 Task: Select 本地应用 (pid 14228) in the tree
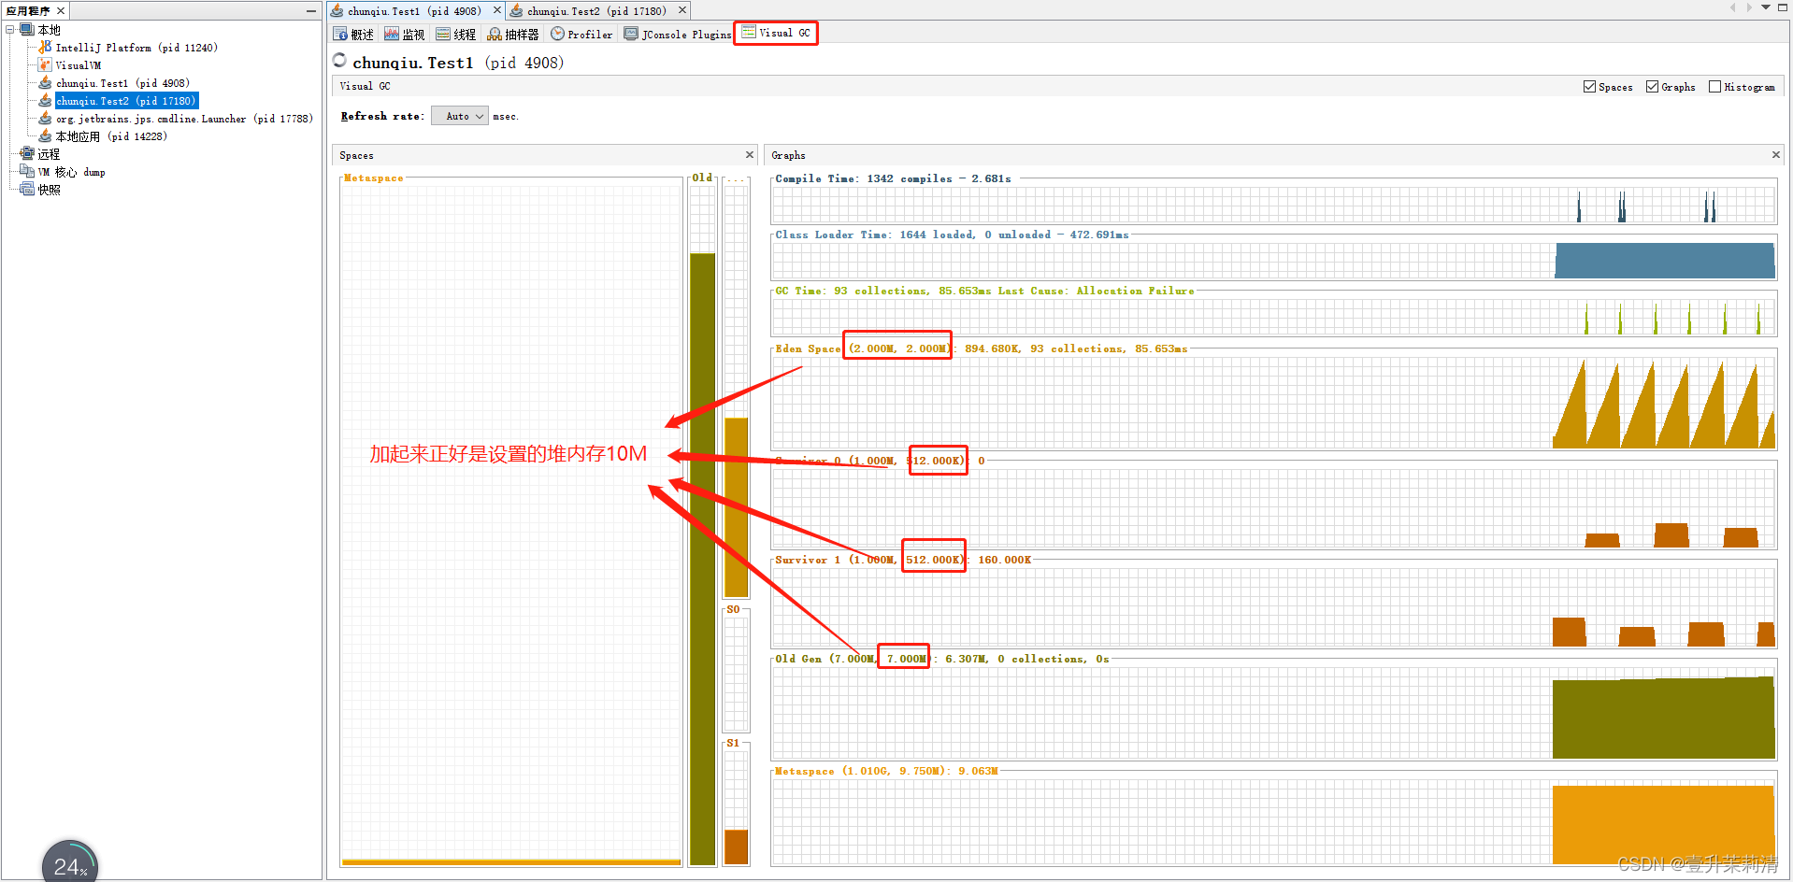coord(111,136)
